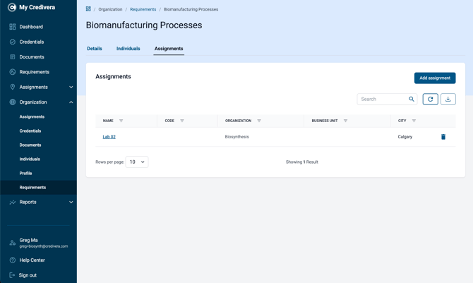The image size is (473, 283).
Task: Click the My Credivera logo icon
Action: coord(12,7)
